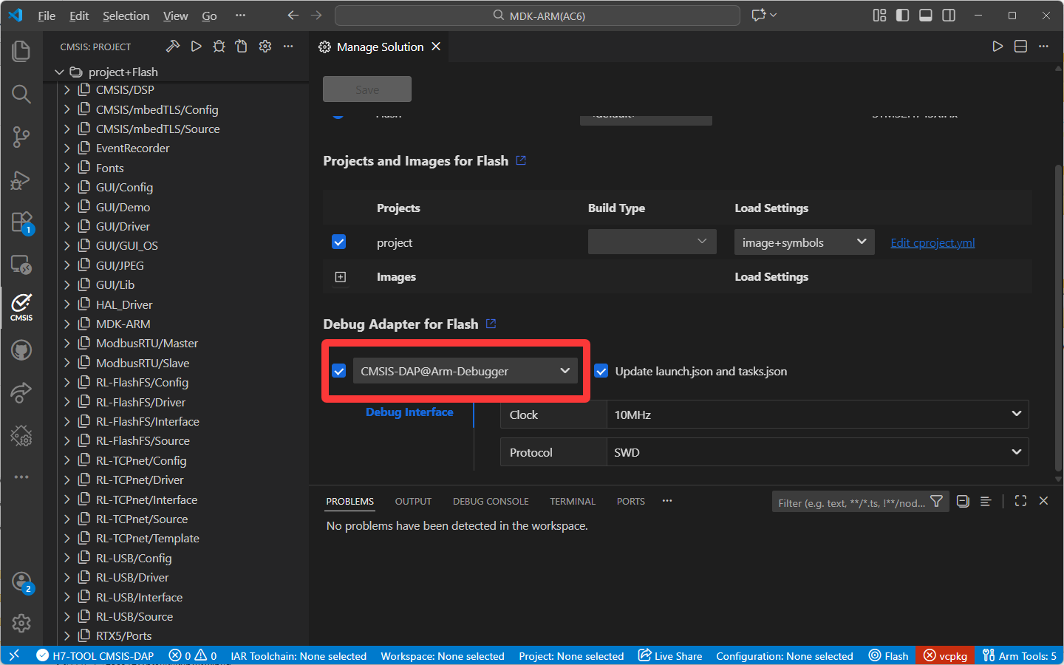1064x665 pixels.
Task: Open the Protocol SWD dropdown
Action: point(816,452)
